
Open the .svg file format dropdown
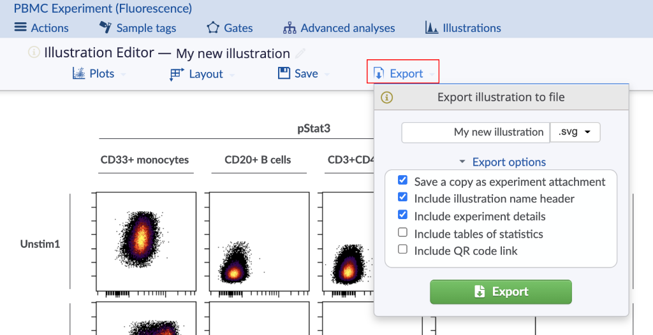click(575, 132)
